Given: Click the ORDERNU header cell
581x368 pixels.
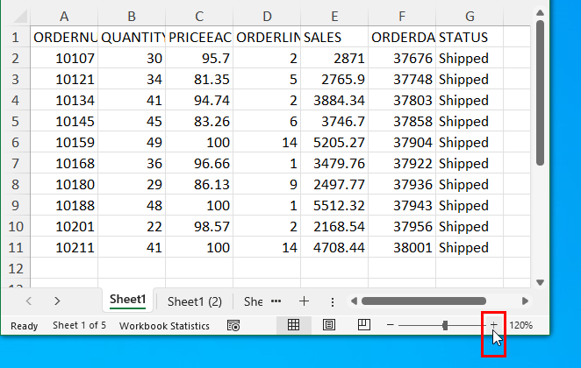Looking at the screenshot, I should click(x=64, y=37).
